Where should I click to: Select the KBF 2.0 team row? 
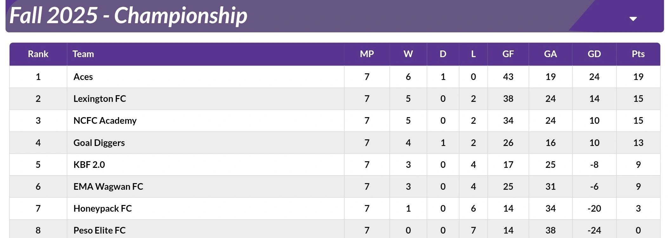(x=89, y=165)
